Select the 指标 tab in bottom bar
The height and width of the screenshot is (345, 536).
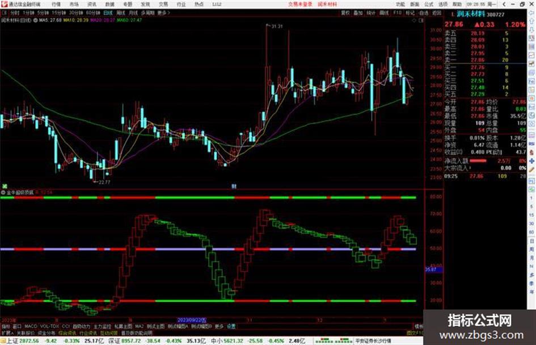(6, 326)
